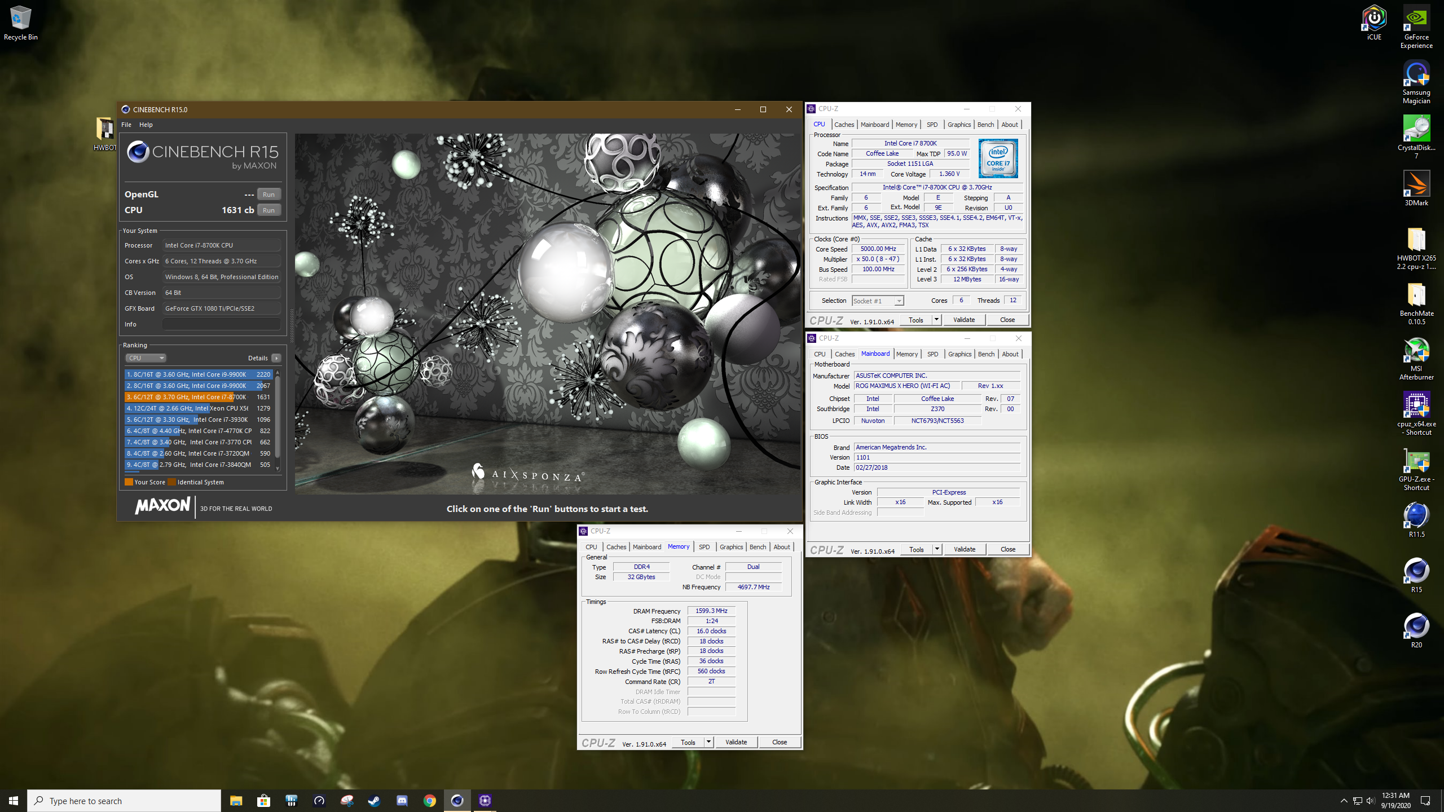Open cpuz_x64.exe shortcut icon
Image resolution: width=1444 pixels, height=812 pixels.
1416,414
